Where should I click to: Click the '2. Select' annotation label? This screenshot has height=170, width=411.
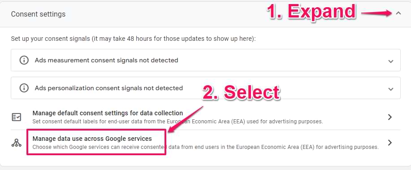(242, 92)
